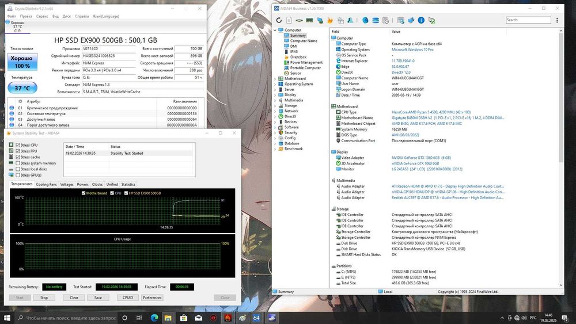Toggle the CPU temperature graph checkbox
The height and width of the screenshot is (324, 576).
[112, 193]
